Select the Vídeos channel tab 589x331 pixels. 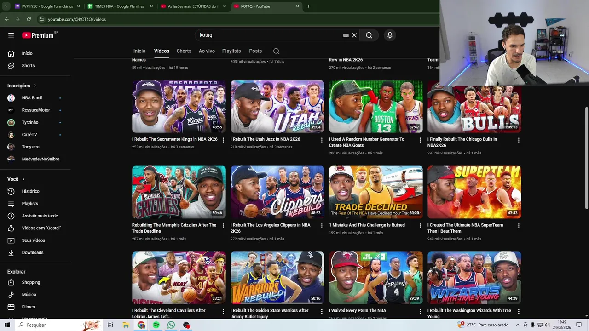coord(162,51)
